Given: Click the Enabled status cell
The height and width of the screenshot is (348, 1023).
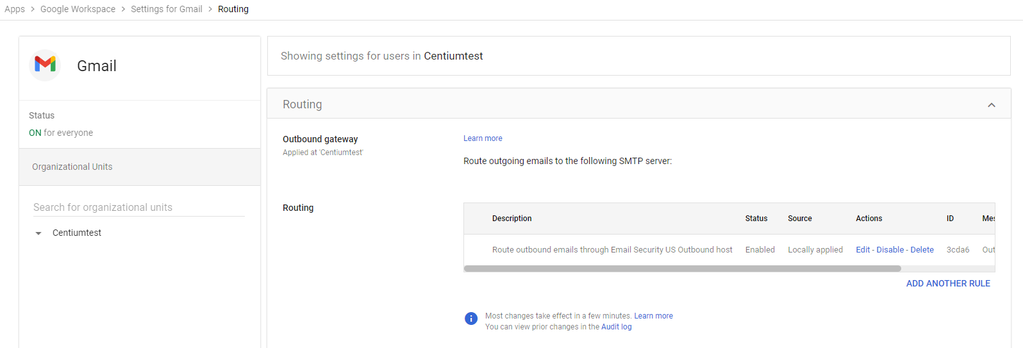Looking at the screenshot, I should [x=760, y=250].
